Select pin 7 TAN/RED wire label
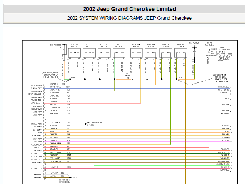Viewport: 245px width, 184px height. coord(54,102)
